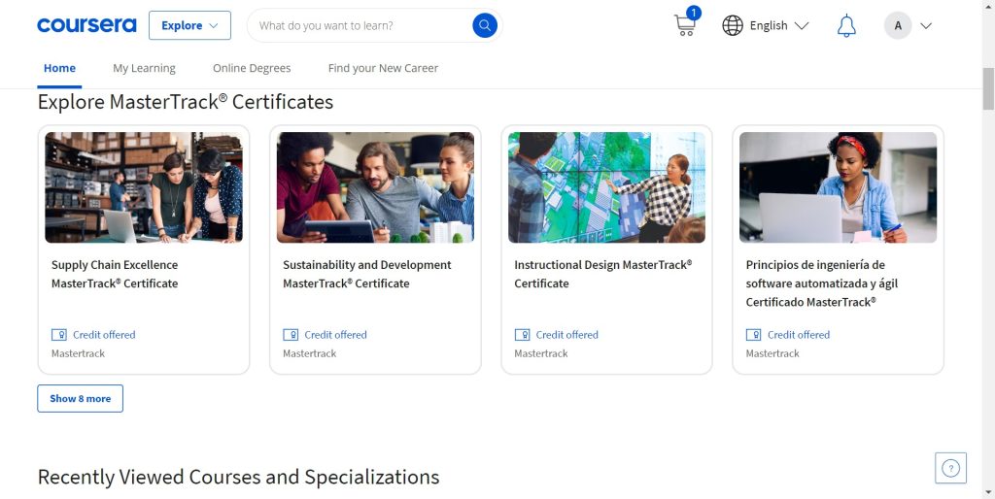
Task: Expand the Explore dropdown
Action: click(189, 25)
